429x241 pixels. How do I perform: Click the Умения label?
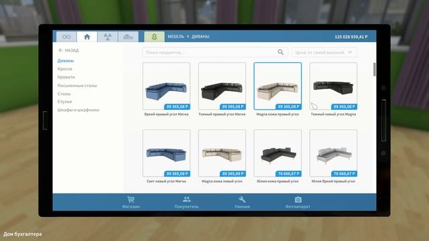pos(242,207)
